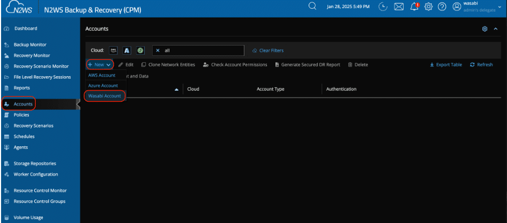
Task: Click the user avatar icon
Action: coord(457,7)
